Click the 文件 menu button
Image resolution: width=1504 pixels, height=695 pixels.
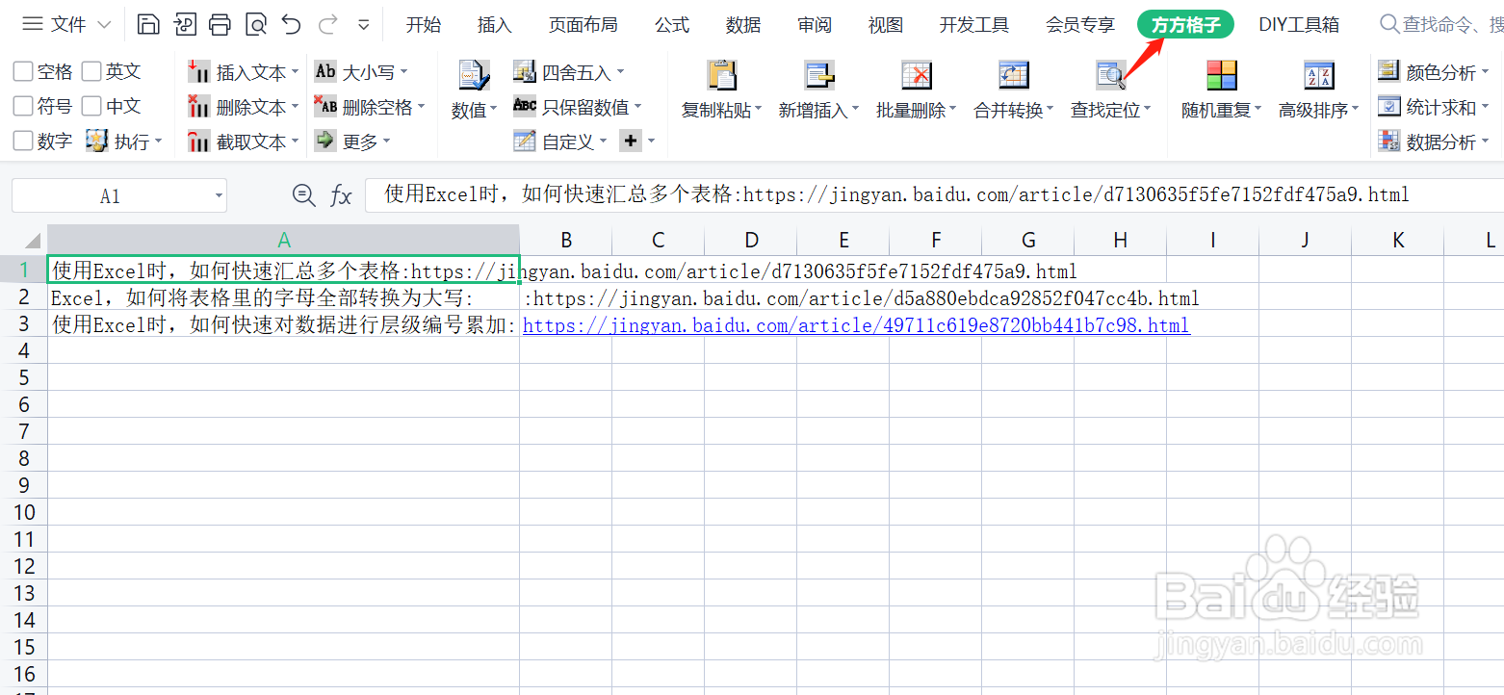(56, 25)
